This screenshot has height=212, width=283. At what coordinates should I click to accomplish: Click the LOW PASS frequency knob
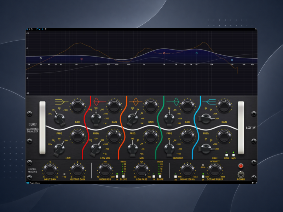(142, 170)
